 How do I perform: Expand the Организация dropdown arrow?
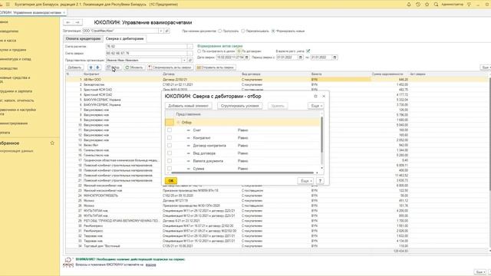160,31
